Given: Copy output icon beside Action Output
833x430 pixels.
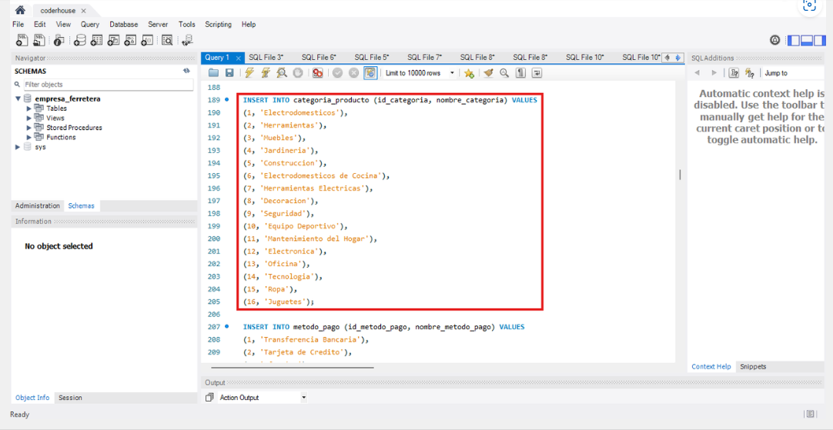Looking at the screenshot, I should [209, 397].
